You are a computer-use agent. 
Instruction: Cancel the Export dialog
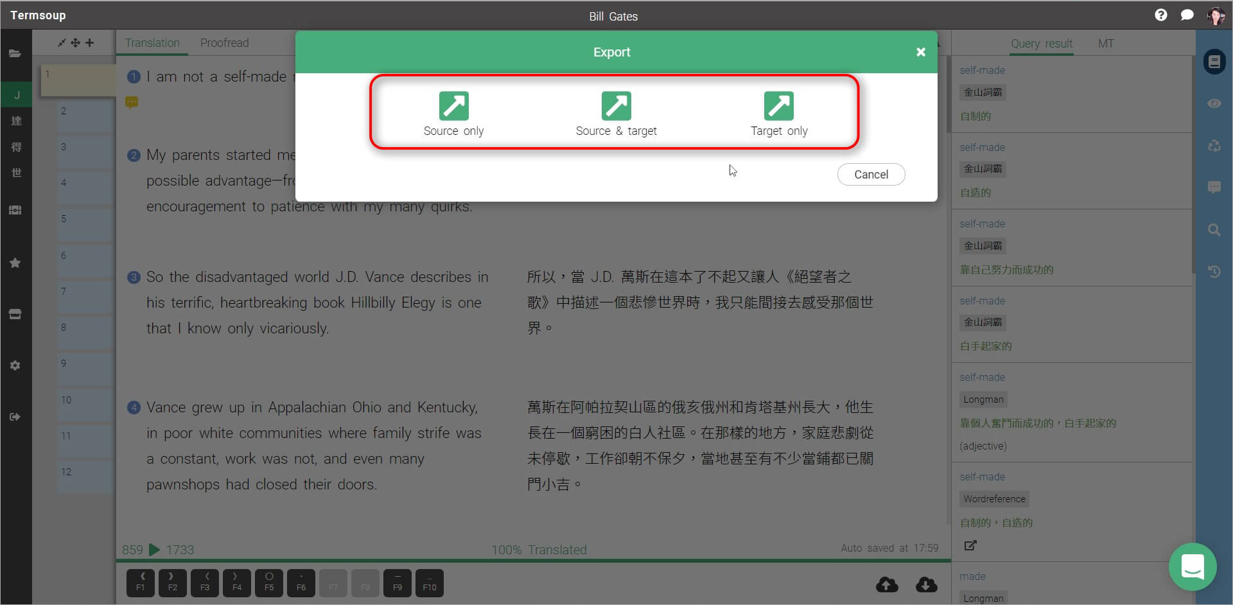871,174
